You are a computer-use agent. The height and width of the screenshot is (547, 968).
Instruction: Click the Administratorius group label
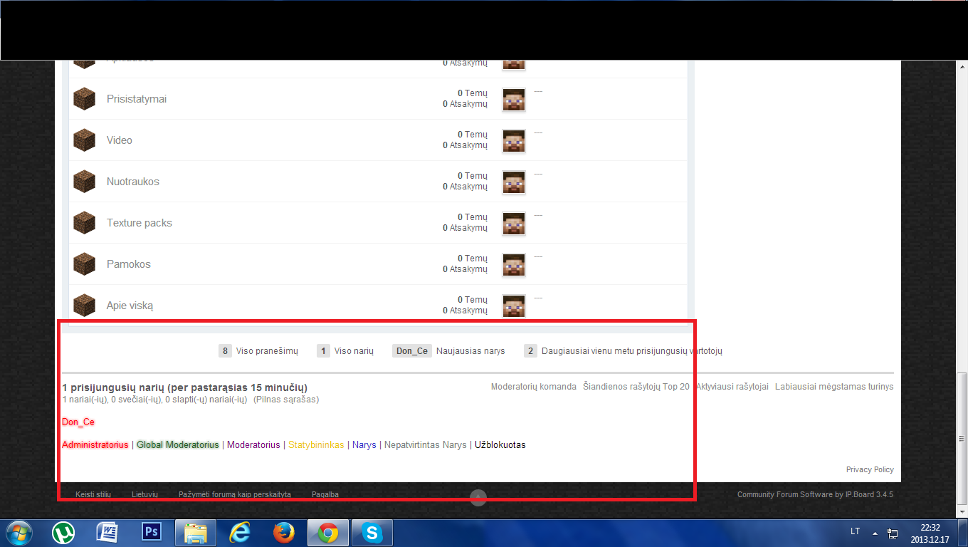coord(95,445)
